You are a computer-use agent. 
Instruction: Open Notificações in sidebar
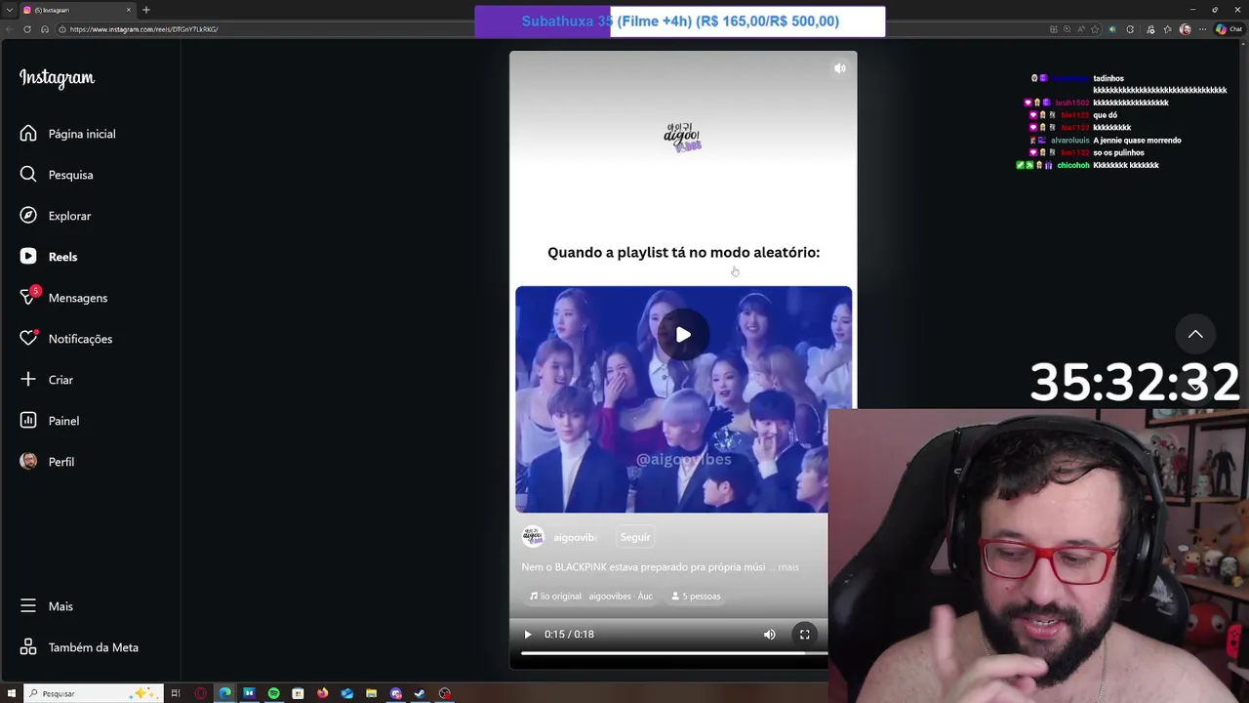(x=66, y=339)
